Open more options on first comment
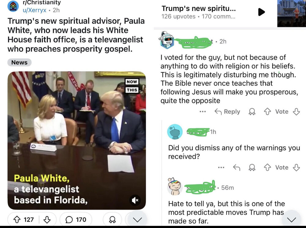 (x=203, y=112)
